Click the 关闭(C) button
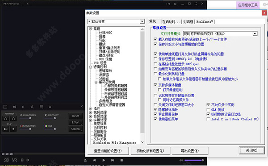 point(251,150)
